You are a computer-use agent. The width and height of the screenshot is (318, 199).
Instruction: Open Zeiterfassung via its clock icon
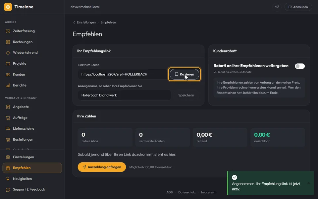coord(8,31)
